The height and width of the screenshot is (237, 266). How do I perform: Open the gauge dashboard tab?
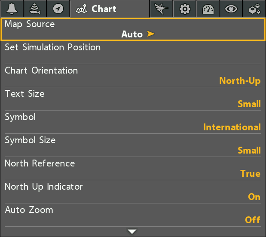point(208,9)
